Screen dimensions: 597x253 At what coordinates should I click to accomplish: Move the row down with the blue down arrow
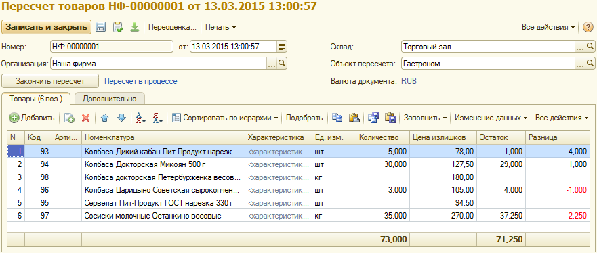[x=121, y=118]
